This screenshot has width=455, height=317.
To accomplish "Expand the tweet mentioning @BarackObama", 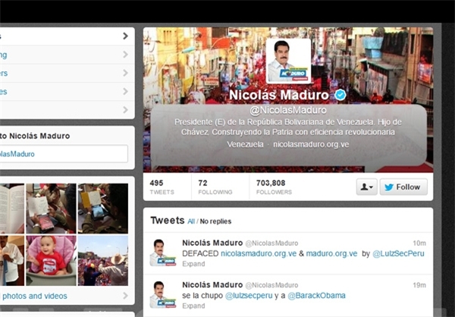I will click(193, 306).
